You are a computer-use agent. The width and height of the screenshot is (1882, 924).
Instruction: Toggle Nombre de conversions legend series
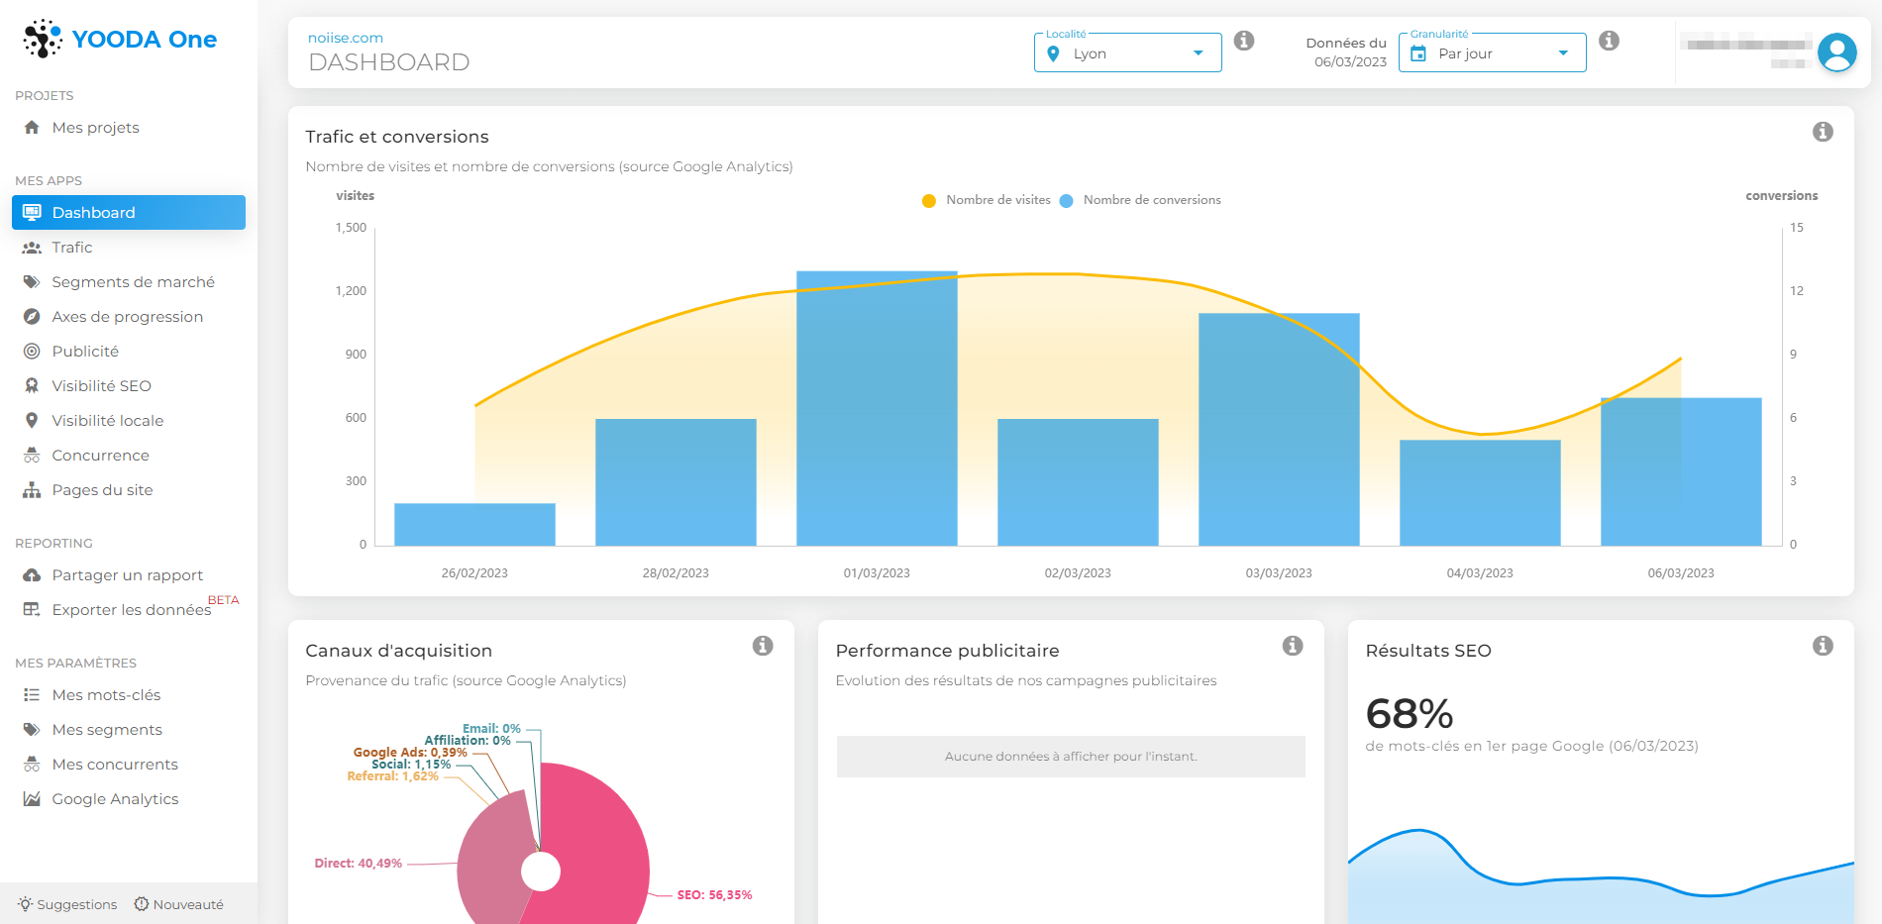(1140, 200)
